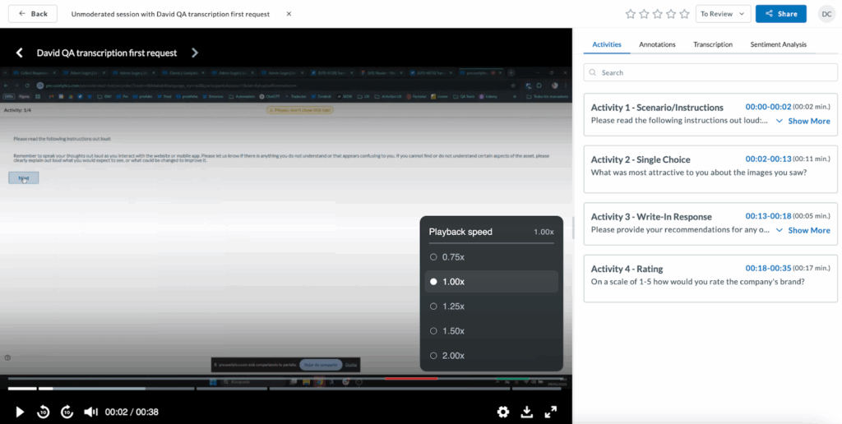Select 0.75x playback speed

pos(452,257)
